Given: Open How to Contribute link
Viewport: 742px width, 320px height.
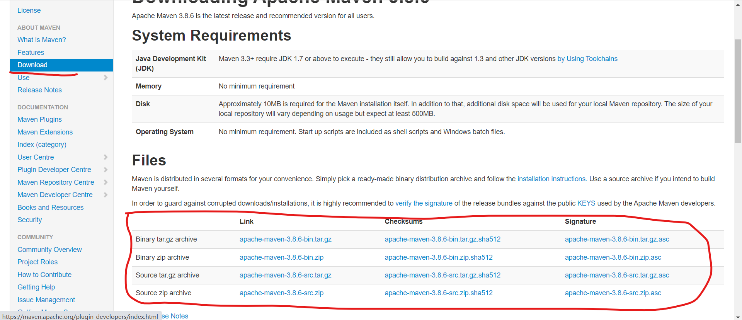Looking at the screenshot, I should (x=44, y=275).
